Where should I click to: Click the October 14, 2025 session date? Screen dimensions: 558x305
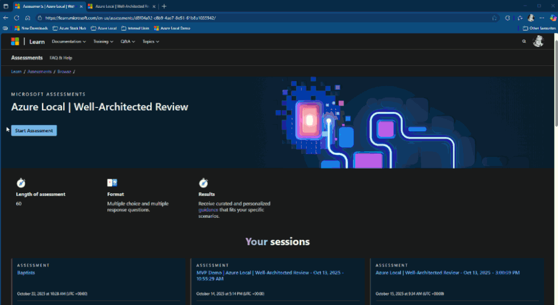[230, 294]
